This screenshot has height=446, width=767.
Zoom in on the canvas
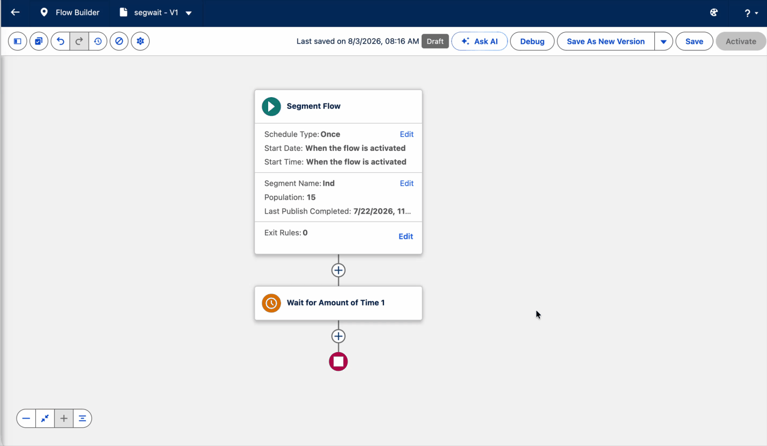coord(64,418)
